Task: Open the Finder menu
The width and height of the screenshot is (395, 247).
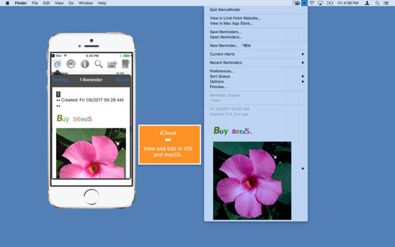Action: tap(21, 3)
